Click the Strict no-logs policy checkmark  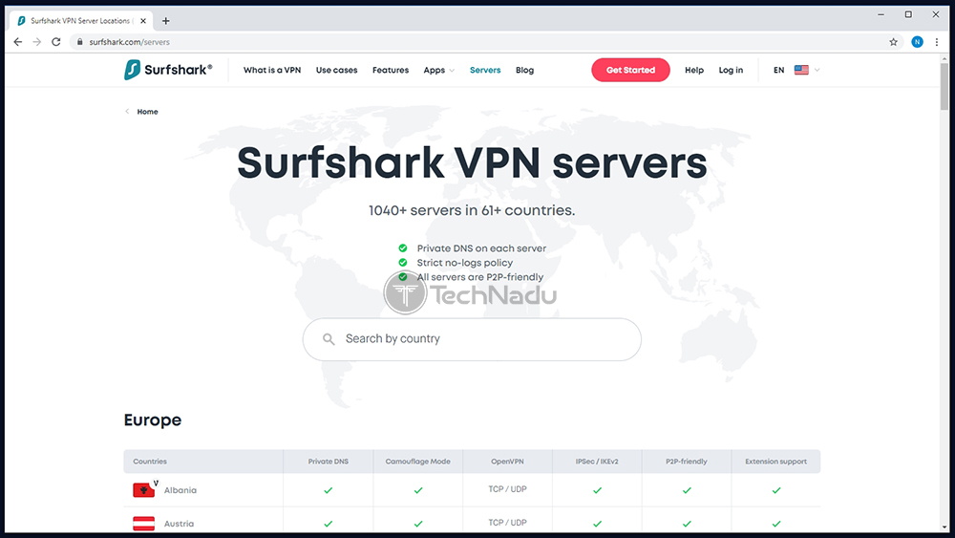tap(403, 263)
